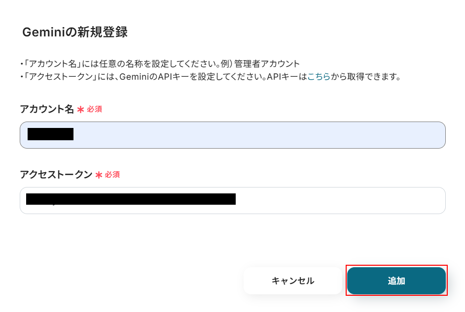The width and height of the screenshot is (465, 312).
Task: Click empty space right of the masked token
Action: pos(340,200)
